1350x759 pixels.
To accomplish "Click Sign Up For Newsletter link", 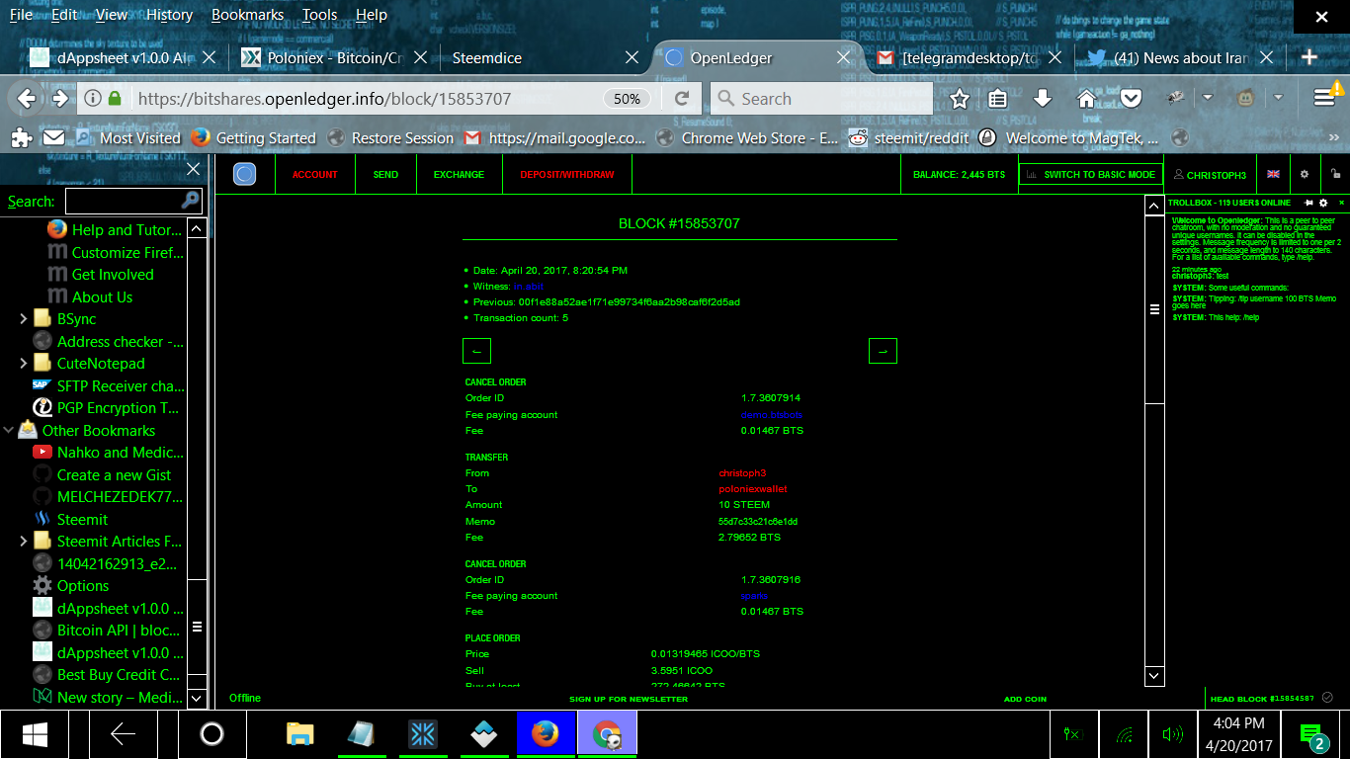I will click(x=629, y=699).
